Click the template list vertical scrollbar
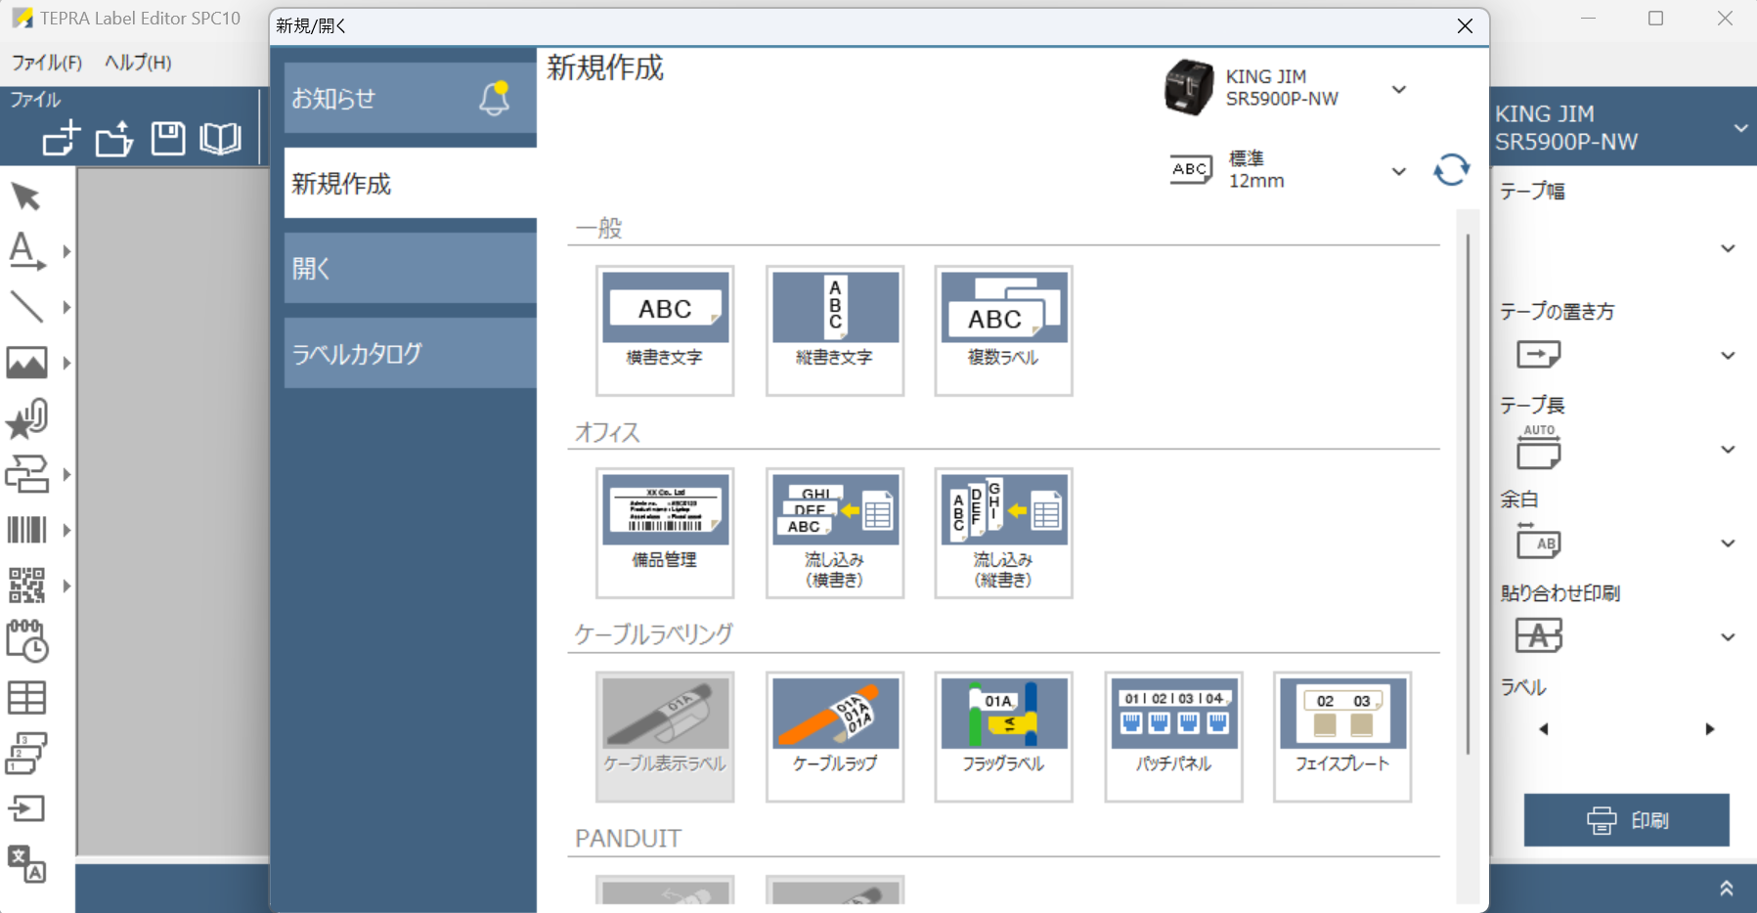Screen dimensions: 1757x913 1468,494
